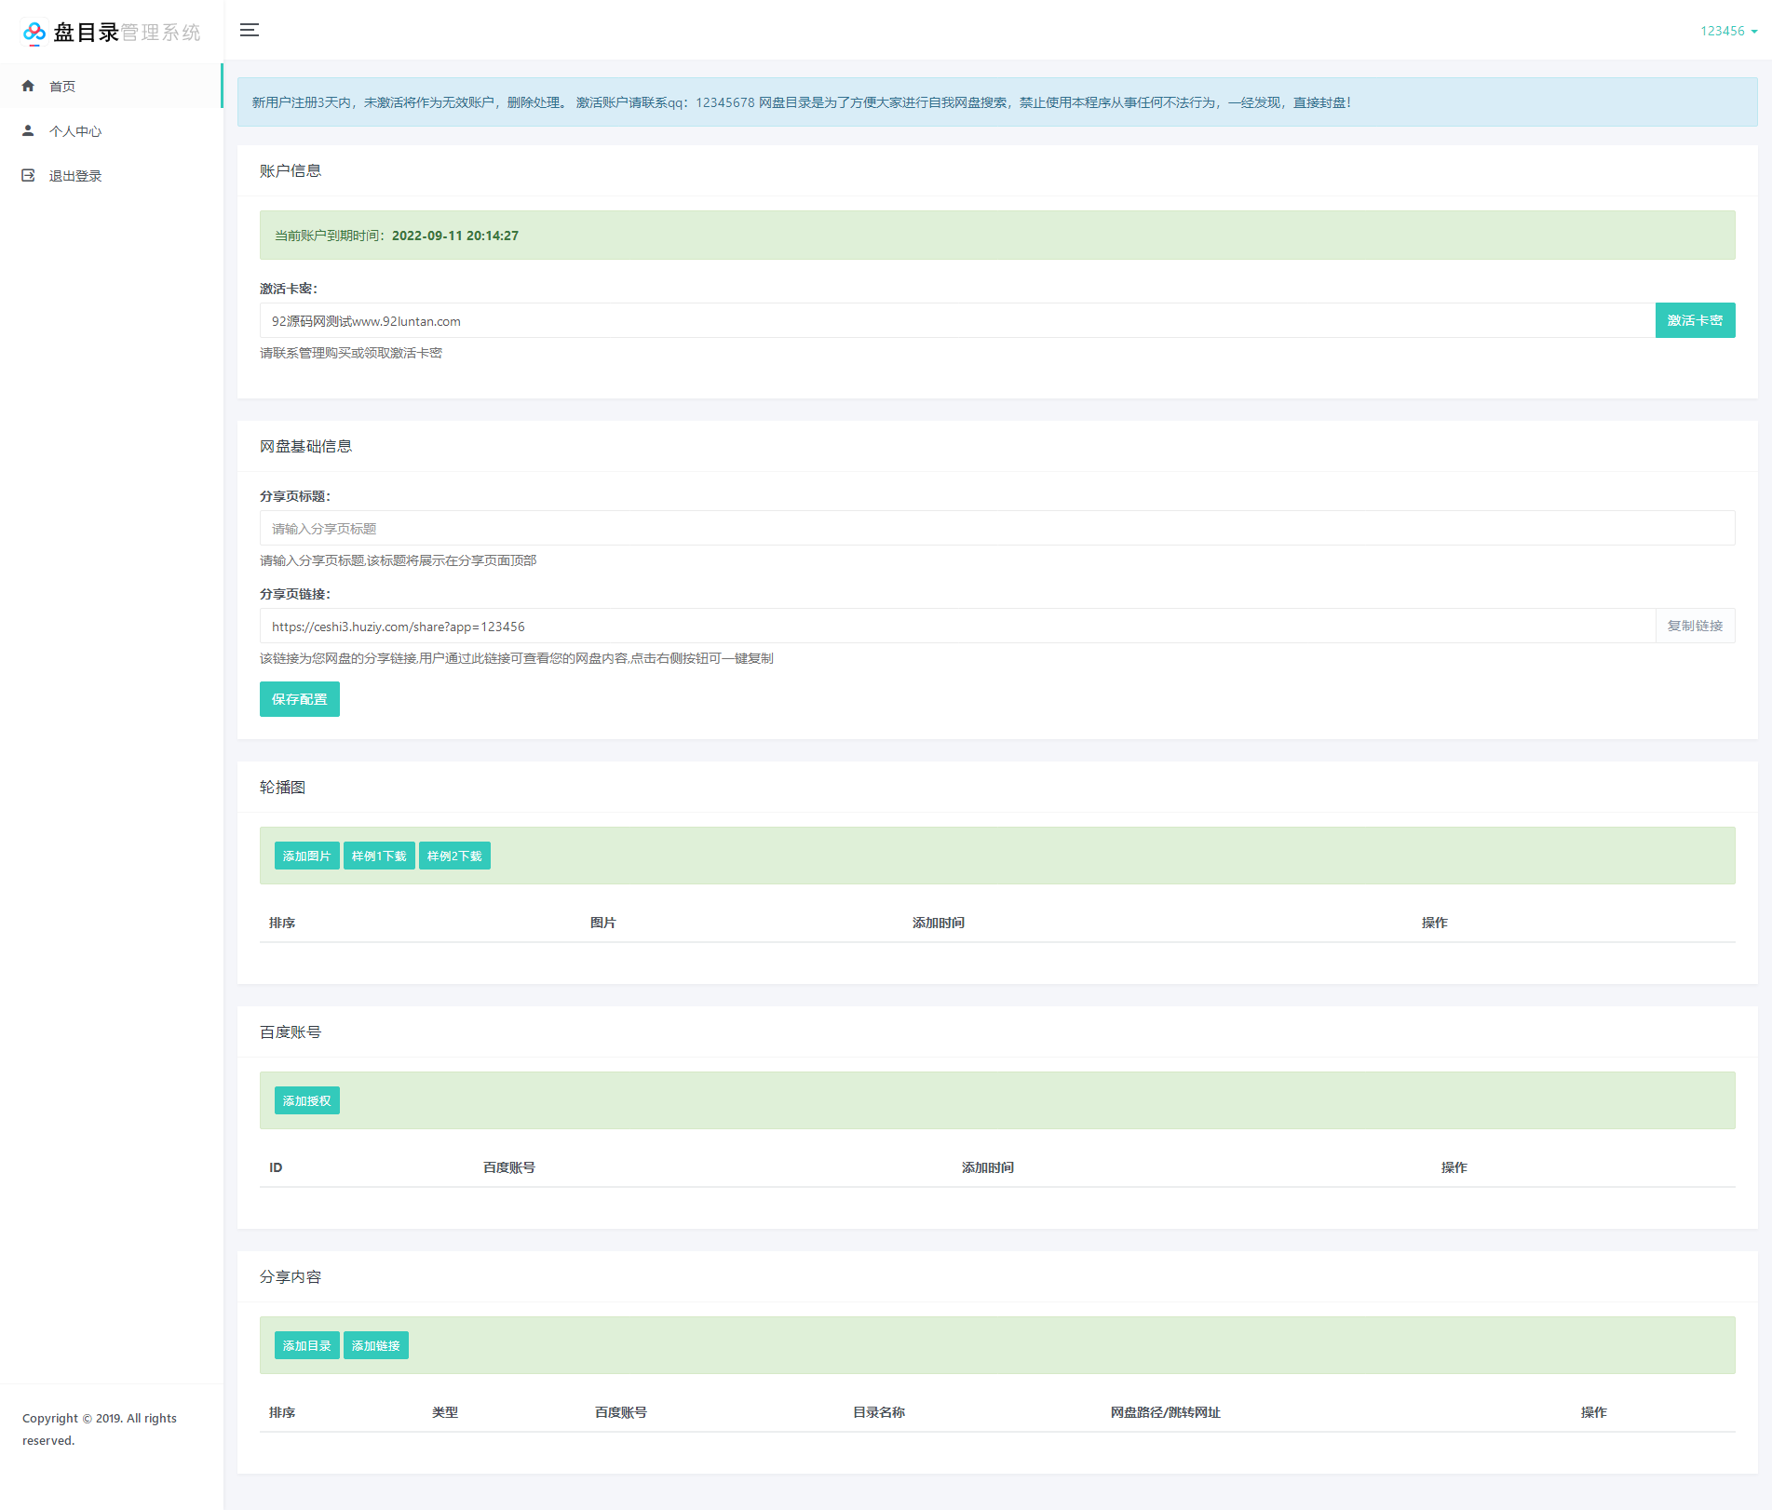
Task: Click 添加时间 column header in 轮播图 table
Action: coord(939,923)
